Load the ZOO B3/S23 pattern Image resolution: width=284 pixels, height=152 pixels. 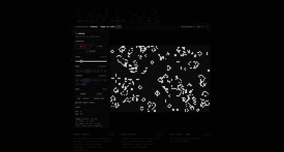click(83, 99)
